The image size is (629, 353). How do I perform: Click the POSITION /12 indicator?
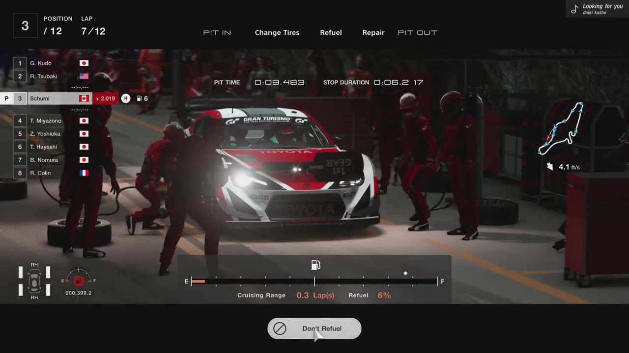[58, 26]
